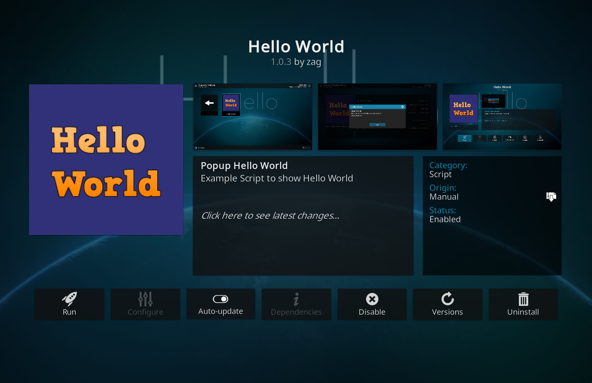Select the 'Hello World' title heading

click(296, 47)
